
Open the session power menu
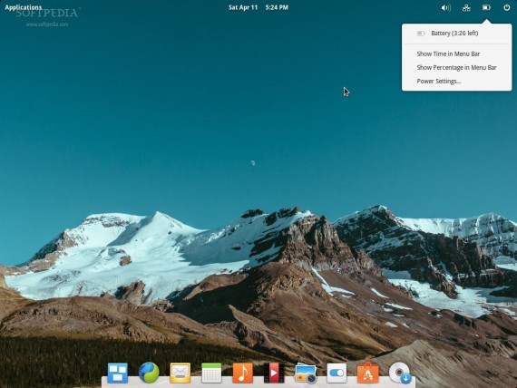[x=507, y=7]
